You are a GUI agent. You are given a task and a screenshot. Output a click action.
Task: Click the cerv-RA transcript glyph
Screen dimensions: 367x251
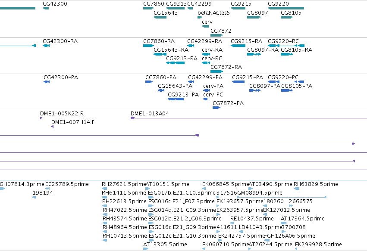click(206, 54)
